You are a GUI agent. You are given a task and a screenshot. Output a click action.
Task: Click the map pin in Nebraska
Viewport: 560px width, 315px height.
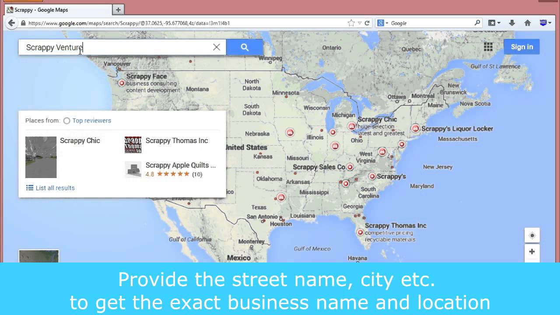290,132
